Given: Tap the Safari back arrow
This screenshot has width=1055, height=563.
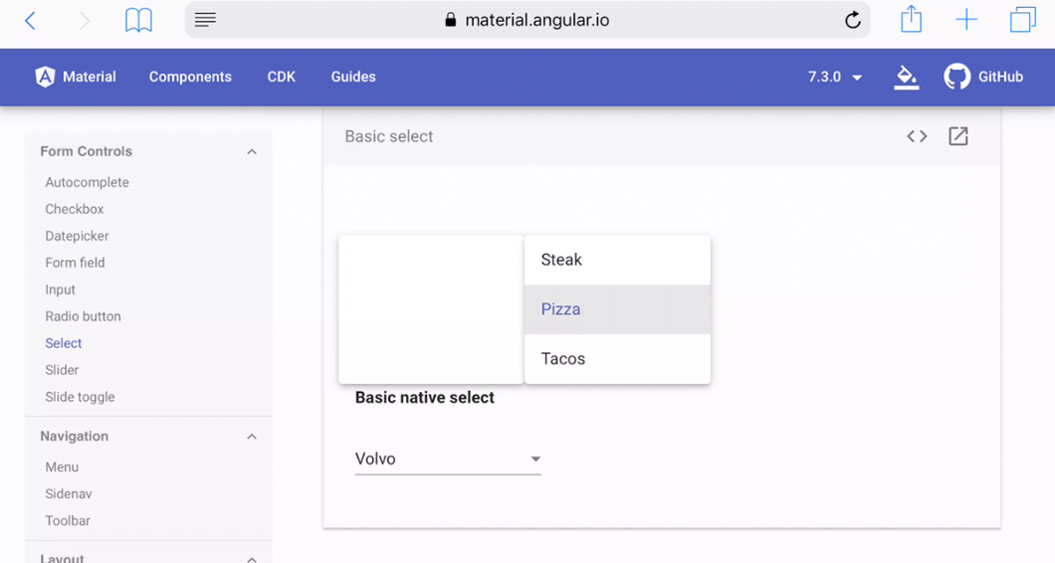Looking at the screenshot, I should [x=30, y=21].
